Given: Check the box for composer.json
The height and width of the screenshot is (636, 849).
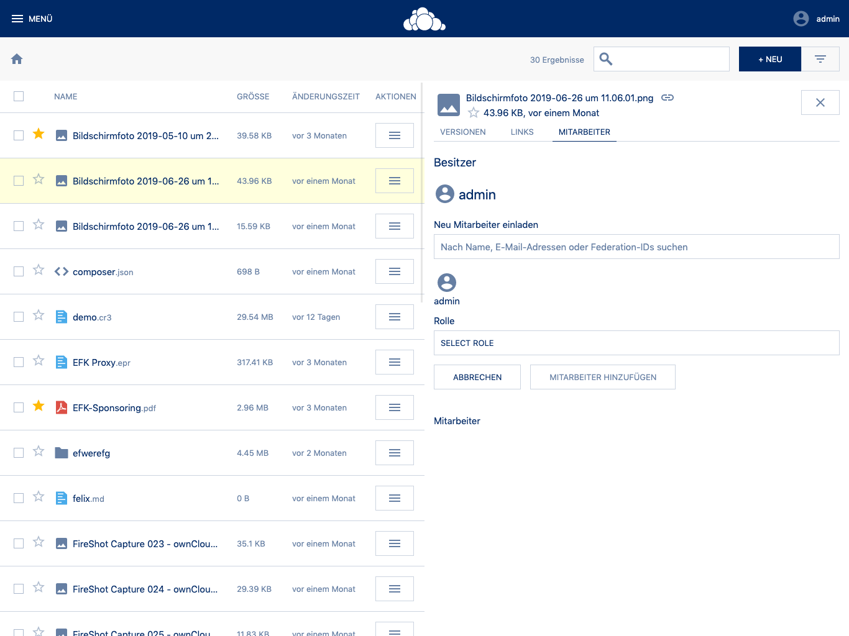Looking at the screenshot, I should pyautogui.click(x=19, y=271).
